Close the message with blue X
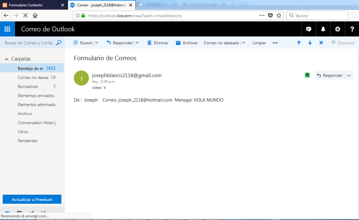Image resolution: width=359 pixels, height=220 pixels. (x=321, y=43)
